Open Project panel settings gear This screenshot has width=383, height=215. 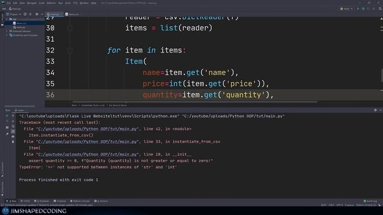coord(37,14)
